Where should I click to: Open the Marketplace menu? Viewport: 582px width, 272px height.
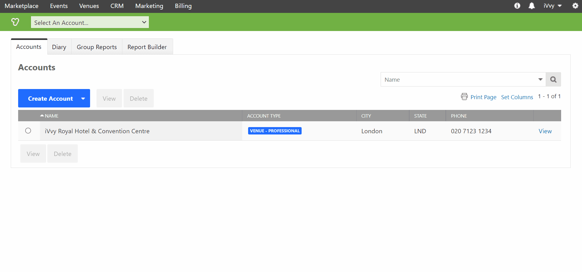pos(22,6)
